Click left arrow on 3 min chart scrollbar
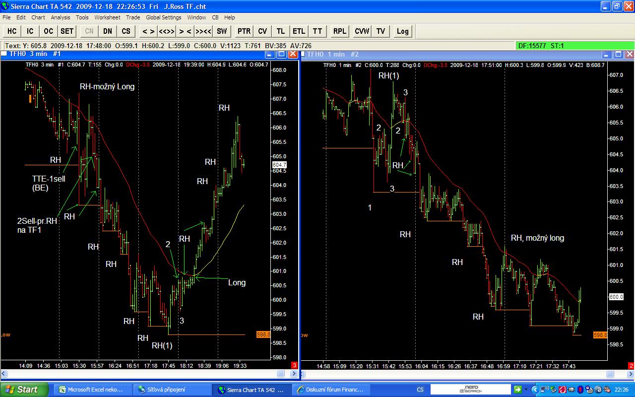635x397 pixels. [x=4, y=373]
